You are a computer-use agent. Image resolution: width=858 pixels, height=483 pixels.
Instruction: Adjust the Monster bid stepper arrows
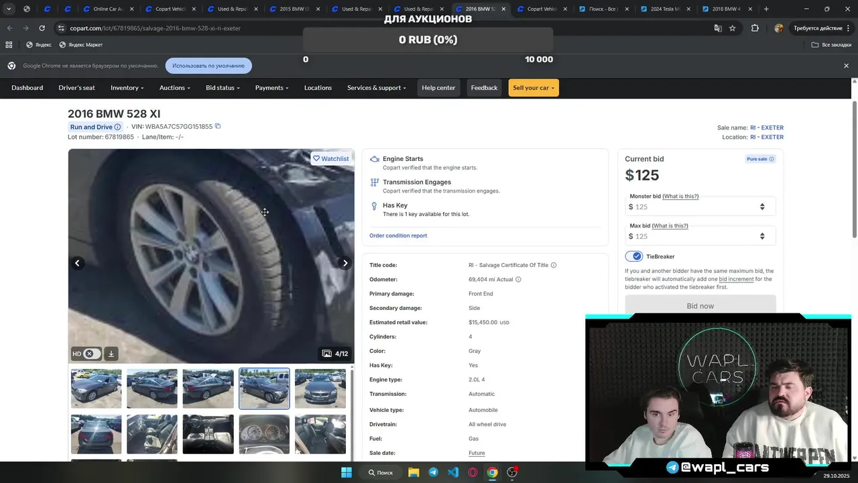[x=762, y=207]
